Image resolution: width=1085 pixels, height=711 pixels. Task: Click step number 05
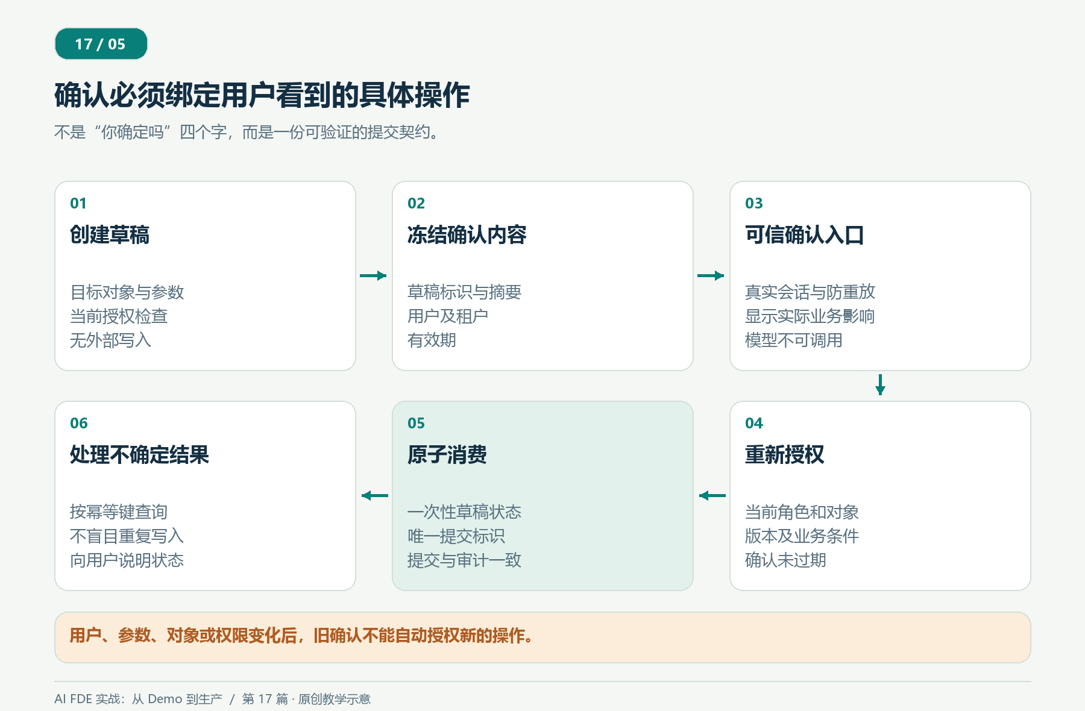(416, 423)
